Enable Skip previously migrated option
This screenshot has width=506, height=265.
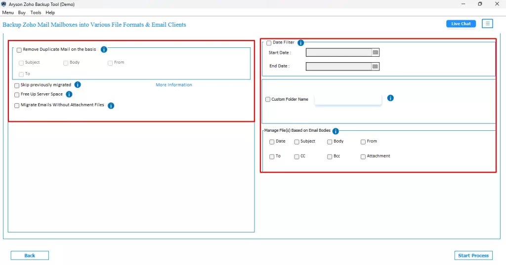tap(17, 85)
